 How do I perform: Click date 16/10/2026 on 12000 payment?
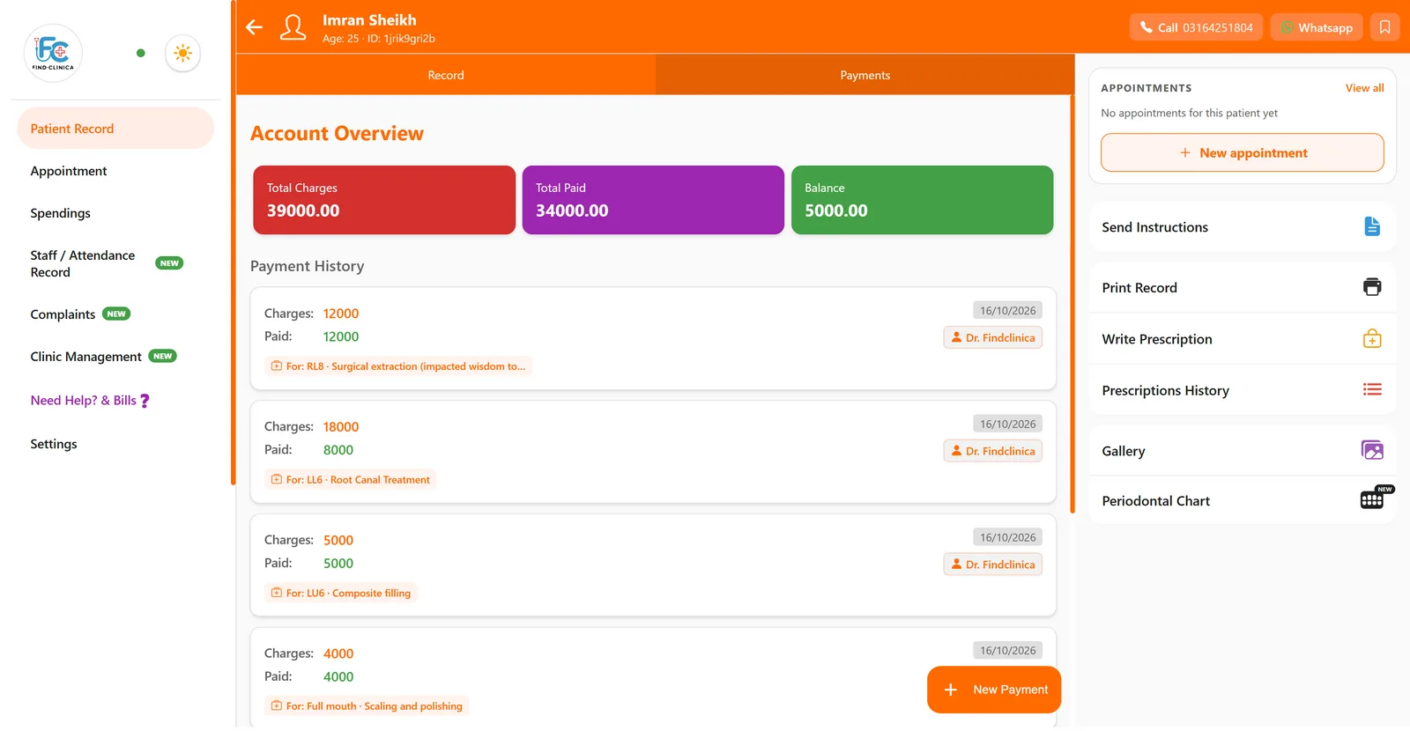(x=1008, y=311)
